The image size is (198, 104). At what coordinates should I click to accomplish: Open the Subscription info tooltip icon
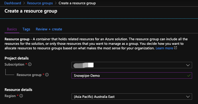tap(30, 64)
